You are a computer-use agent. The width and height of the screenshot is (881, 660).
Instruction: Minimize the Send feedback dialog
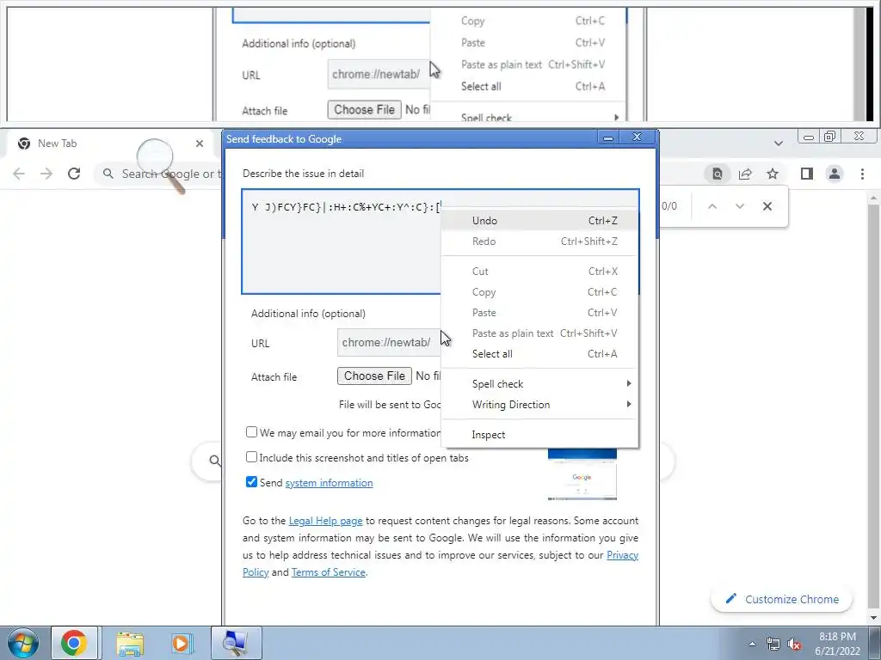pyautogui.click(x=608, y=137)
